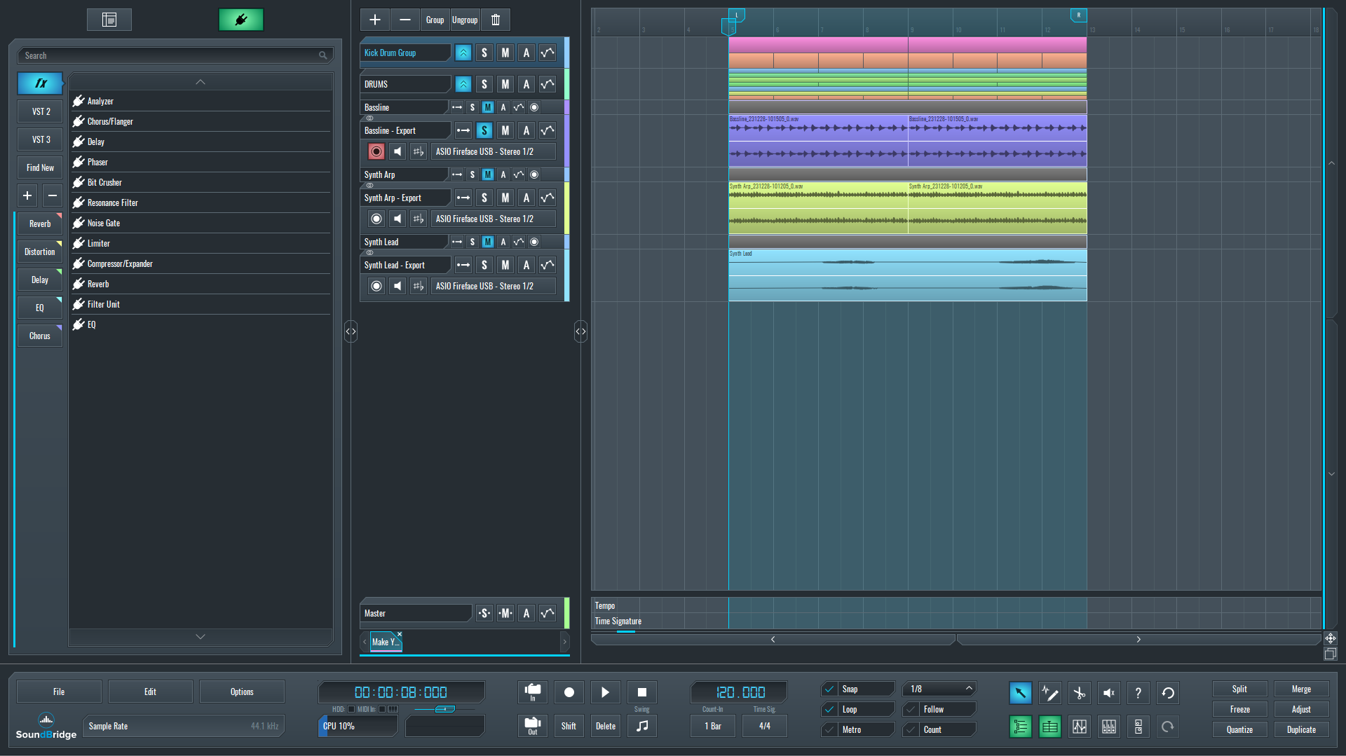Screen dimensions: 1346x756
Task: Start playback with Play button
Action: [x=606, y=692]
